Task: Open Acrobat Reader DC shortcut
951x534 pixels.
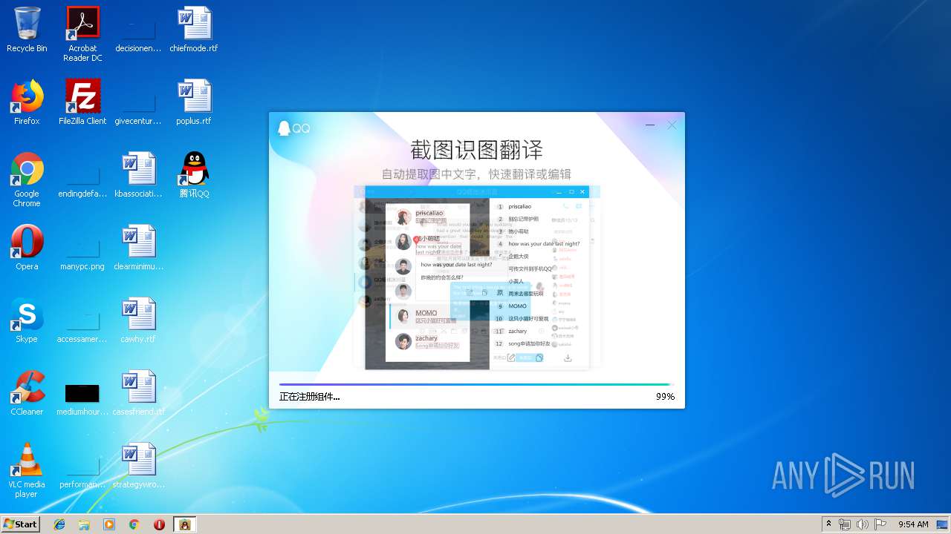Action: coord(82,34)
